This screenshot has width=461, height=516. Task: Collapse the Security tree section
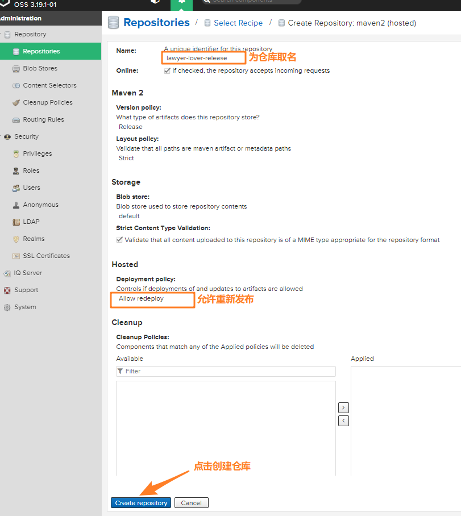point(1,136)
